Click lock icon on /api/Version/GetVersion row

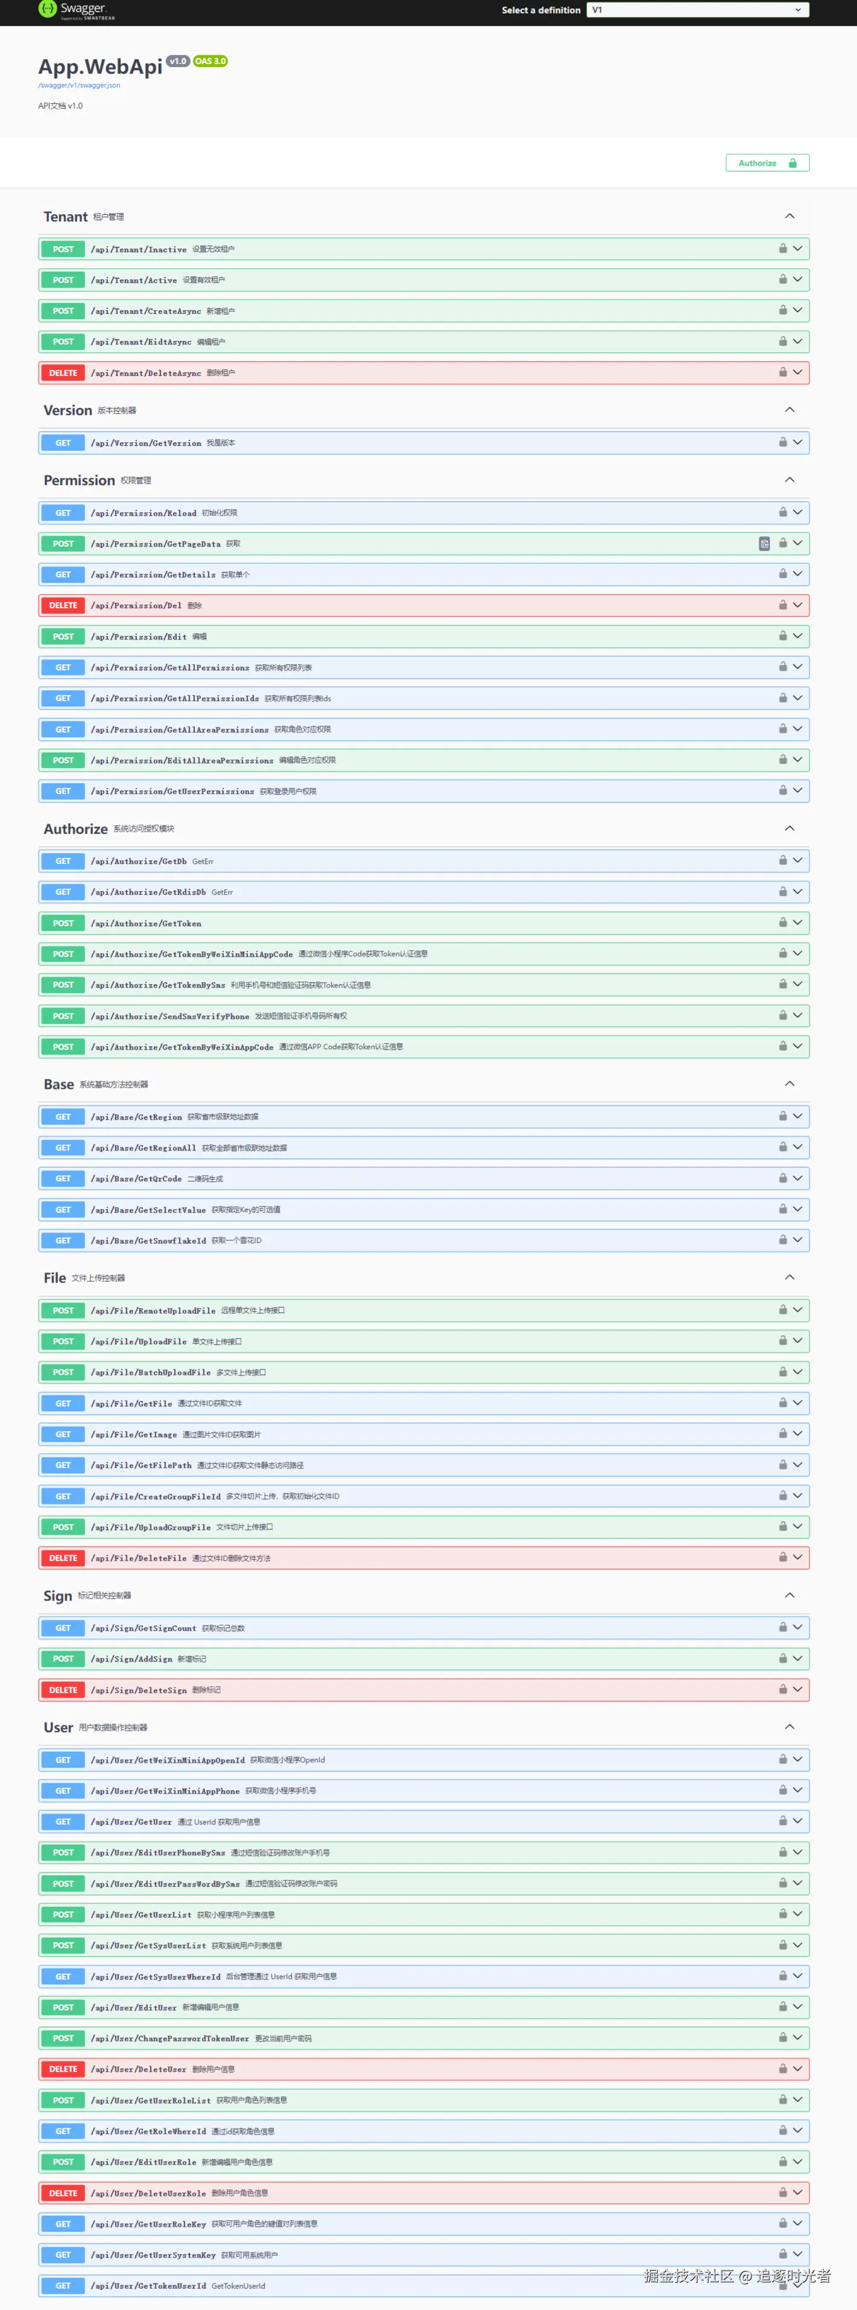click(x=783, y=442)
